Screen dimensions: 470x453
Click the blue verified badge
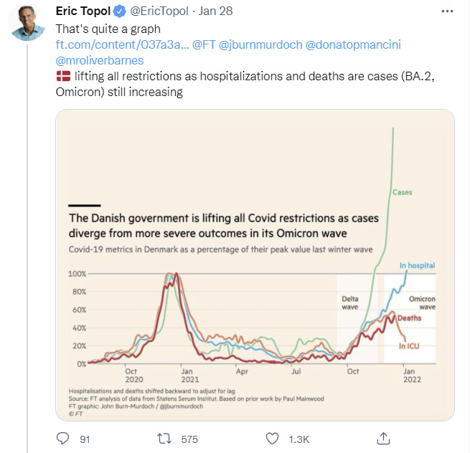pos(119,11)
